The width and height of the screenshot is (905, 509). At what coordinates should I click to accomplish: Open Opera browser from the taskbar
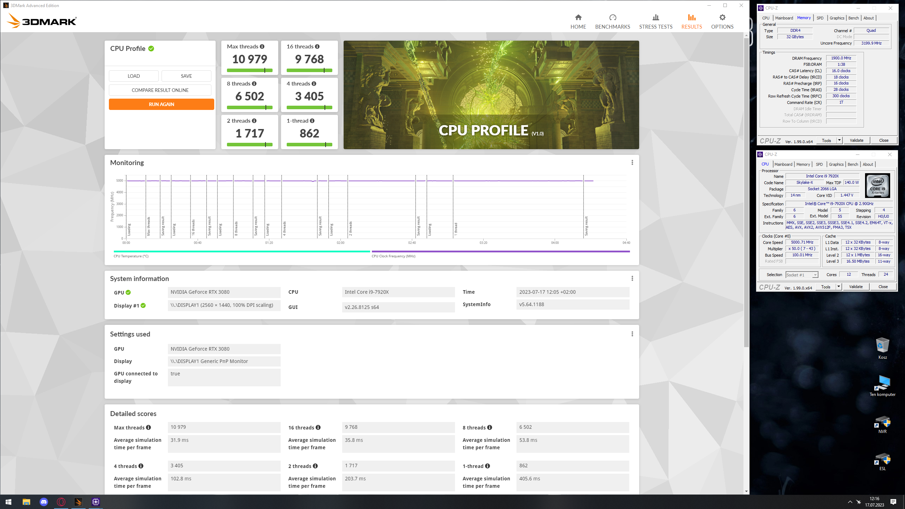61,502
